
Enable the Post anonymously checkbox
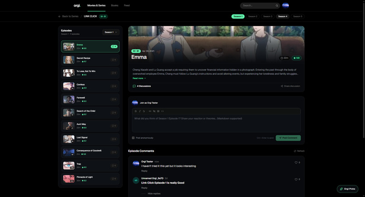133,138
